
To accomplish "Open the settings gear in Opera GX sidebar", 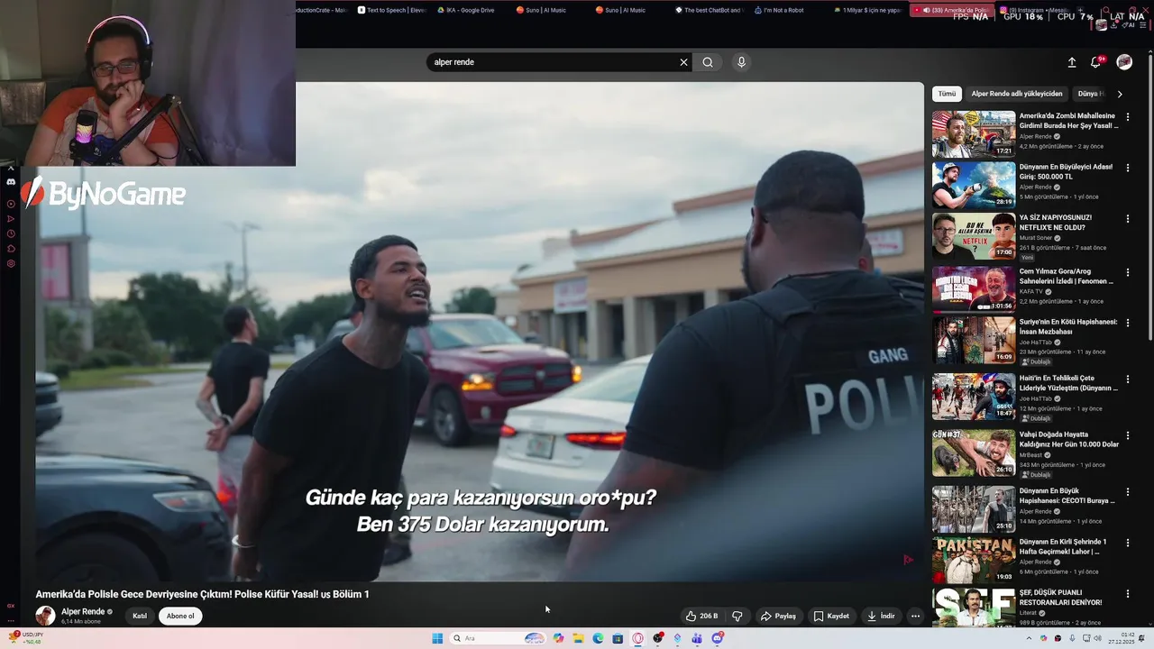I will (11, 264).
